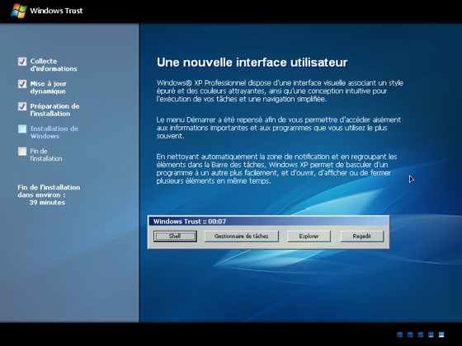Click the paragraph about le menu Démarrer
This screenshot has height=346, width=462.
pyautogui.click(x=279, y=128)
